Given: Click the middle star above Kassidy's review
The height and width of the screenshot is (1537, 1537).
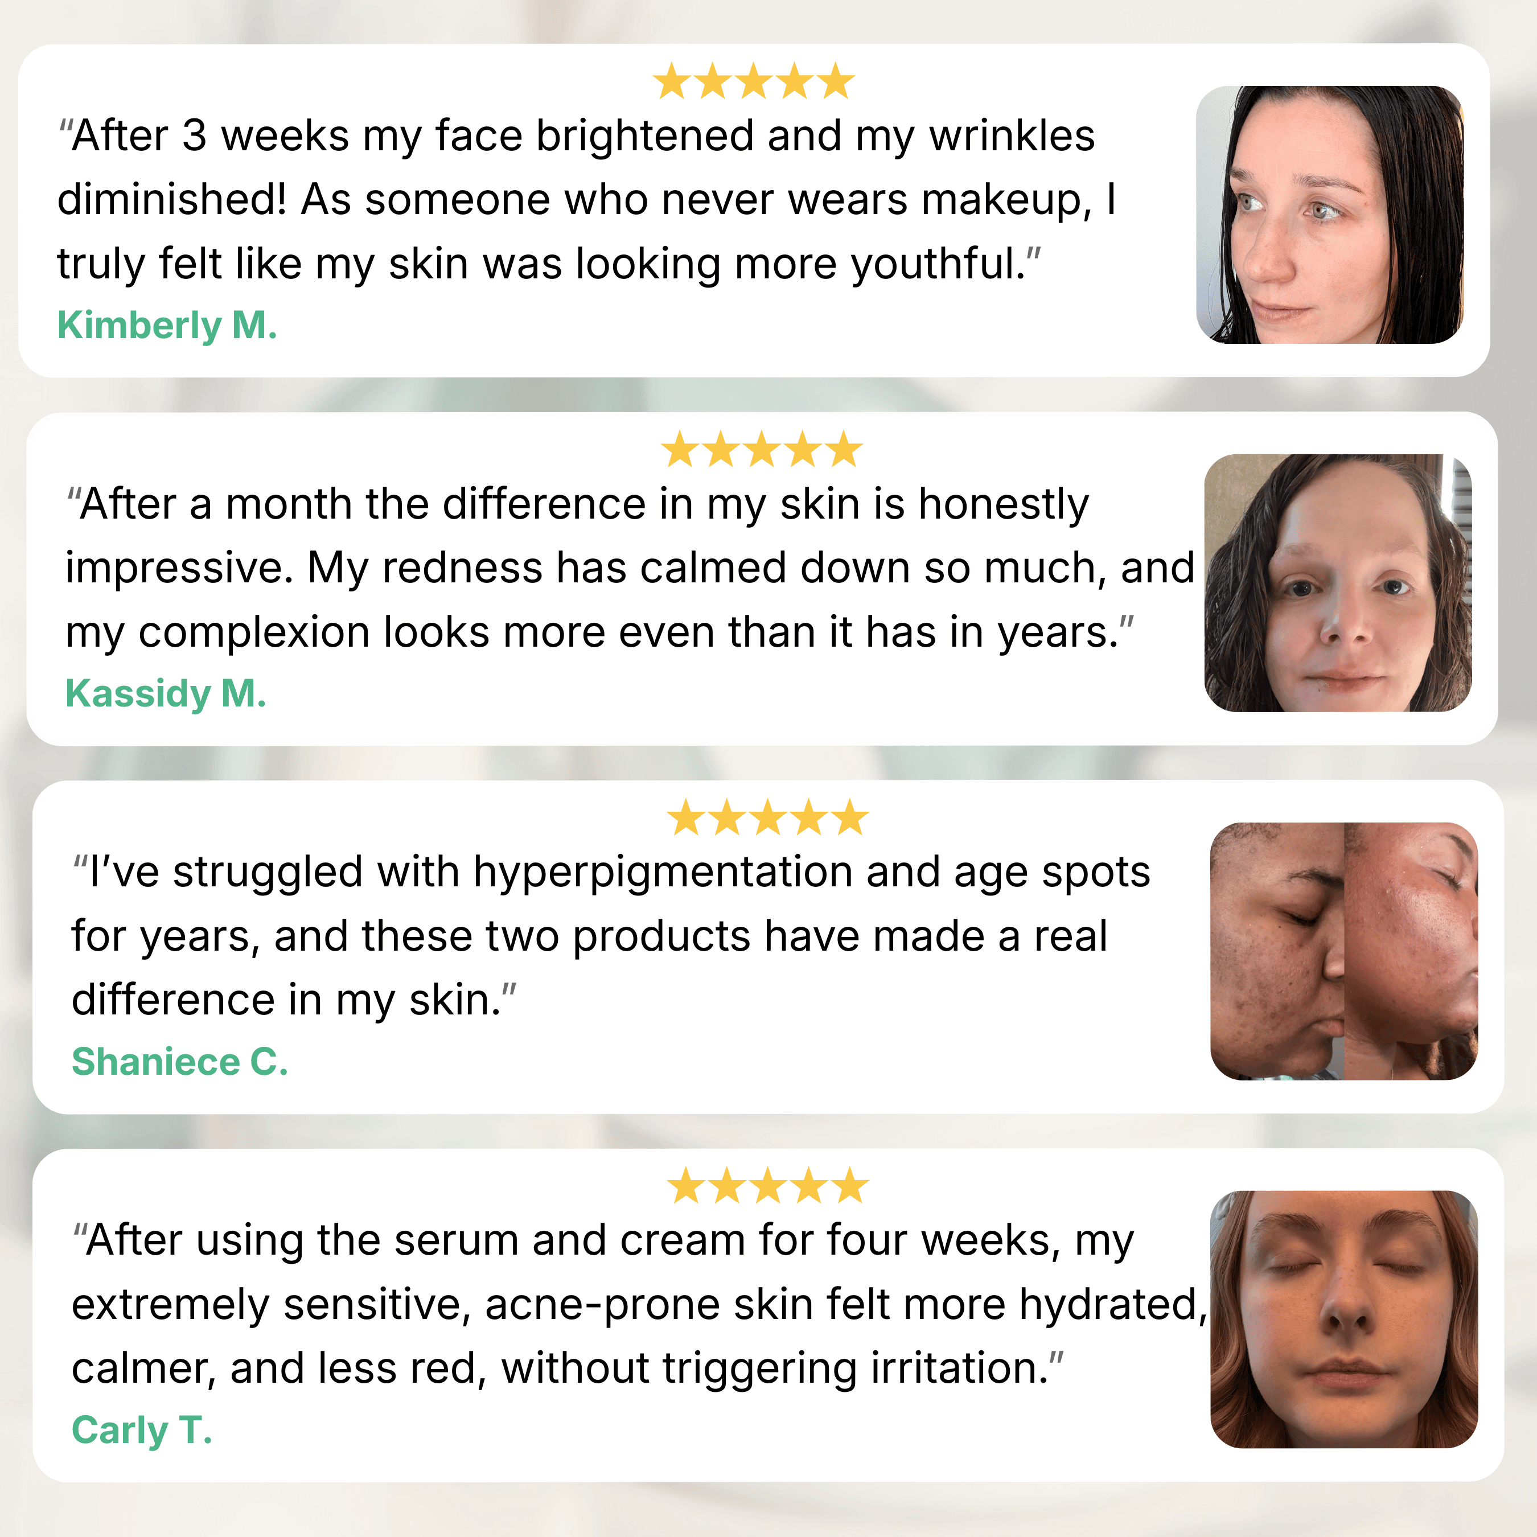Looking at the screenshot, I should tap(762, 450).
